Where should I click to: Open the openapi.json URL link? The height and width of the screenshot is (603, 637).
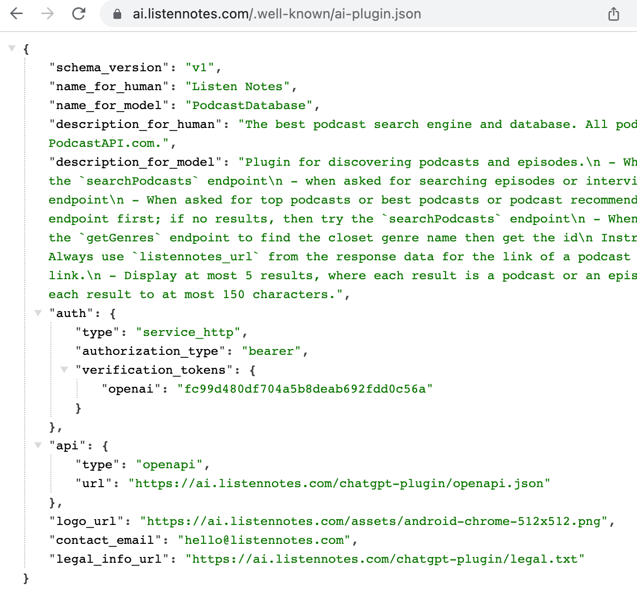coord(339,483)
